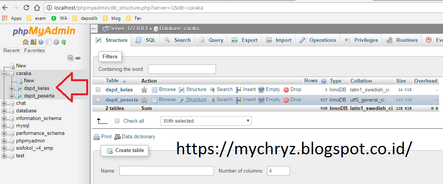Open With selected dropdown
The image size is (443, 184).
coord(206,121)
